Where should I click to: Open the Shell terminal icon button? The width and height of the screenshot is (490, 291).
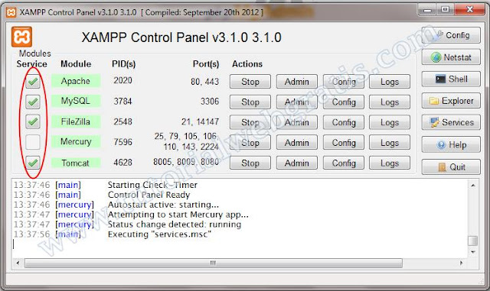pyautogui.click(x=451, y=79)
